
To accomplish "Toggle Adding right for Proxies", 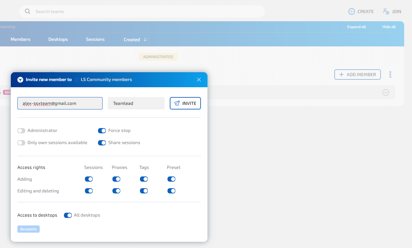I will coord(116,179).
